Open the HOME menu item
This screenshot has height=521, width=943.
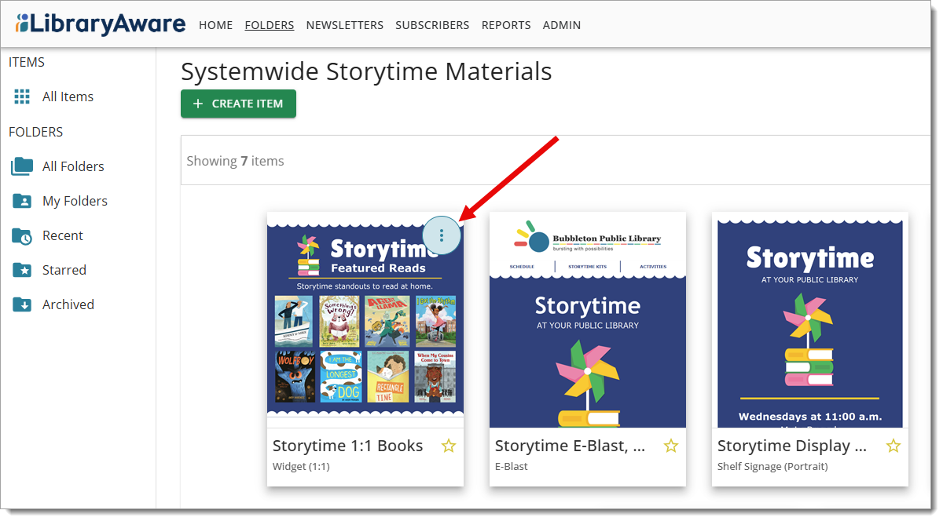click(215, 25)
